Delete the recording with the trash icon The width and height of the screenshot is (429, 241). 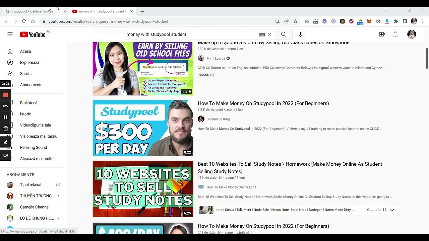(x=6, y=129)
